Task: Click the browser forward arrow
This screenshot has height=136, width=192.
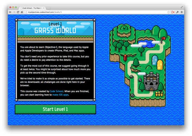Action: (14, 12)
